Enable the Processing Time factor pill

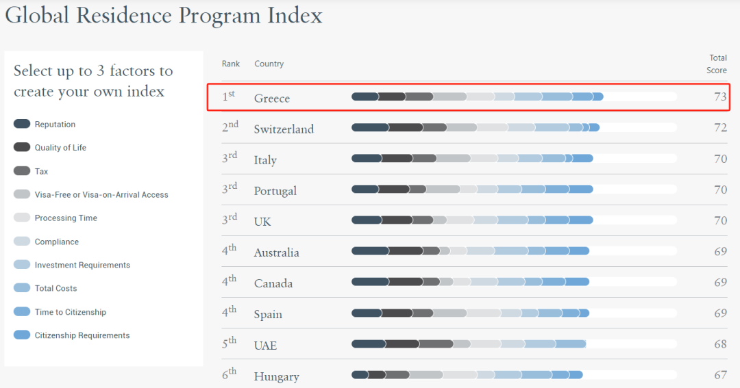coord(22,218)
